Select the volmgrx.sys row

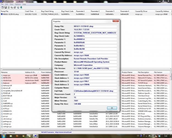pyautogui.click(x=85, y=127)
